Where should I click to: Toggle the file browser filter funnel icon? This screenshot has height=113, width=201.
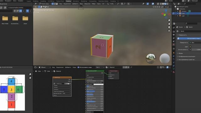(27, 11)
